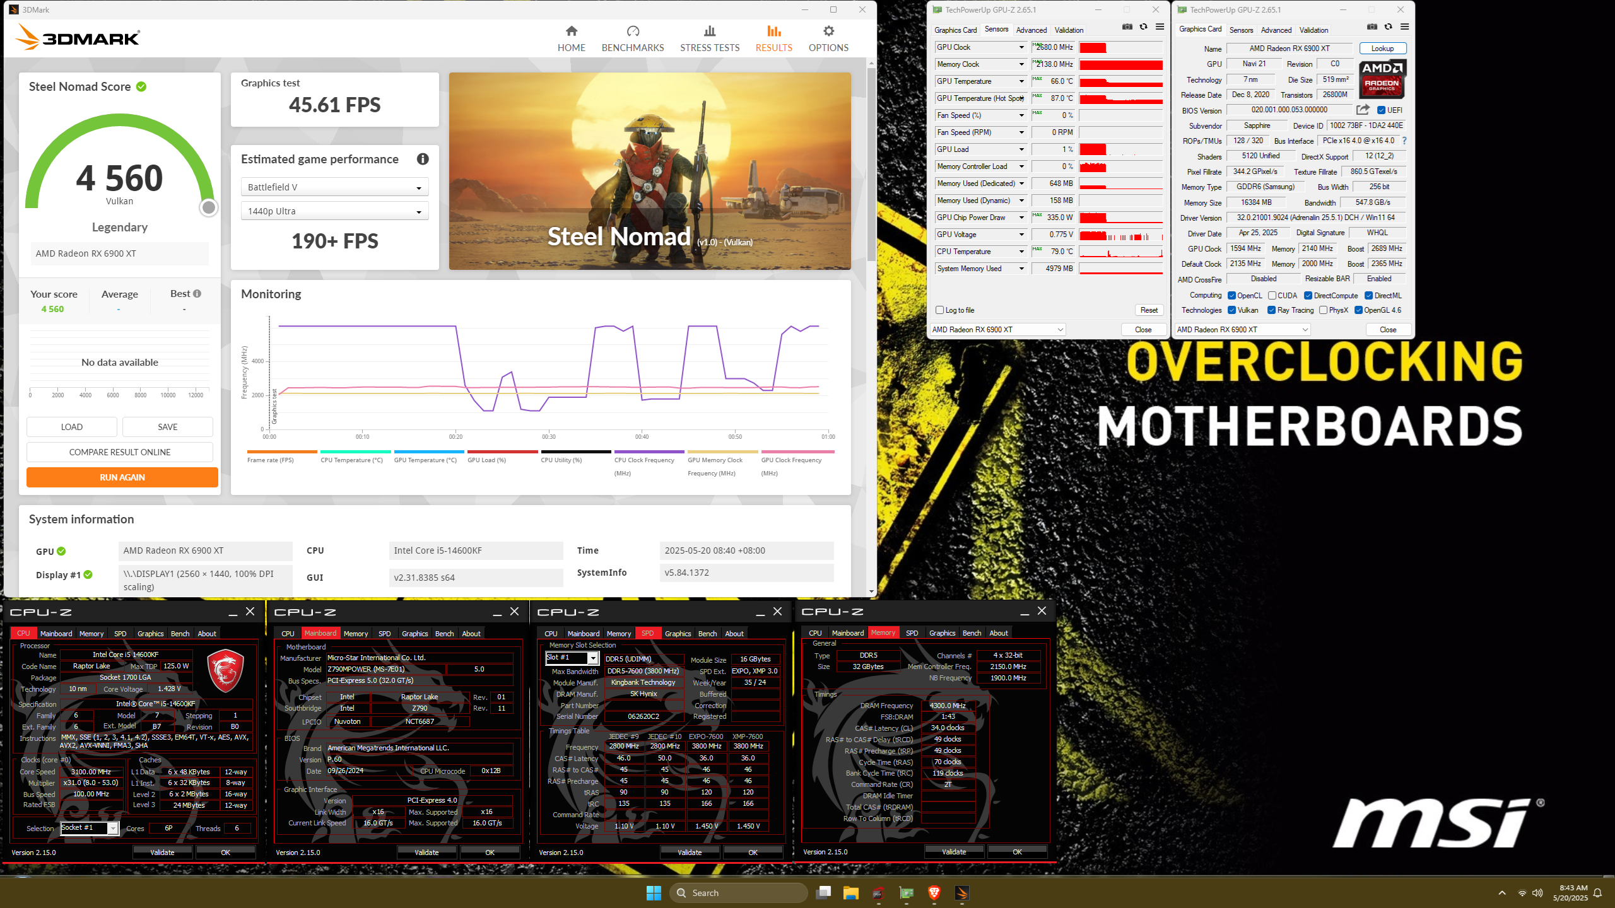Screen dimensions: 1615x908
Task: Expand the GPU Clock sensor dropdown
Action: [x=1021, y=47]
